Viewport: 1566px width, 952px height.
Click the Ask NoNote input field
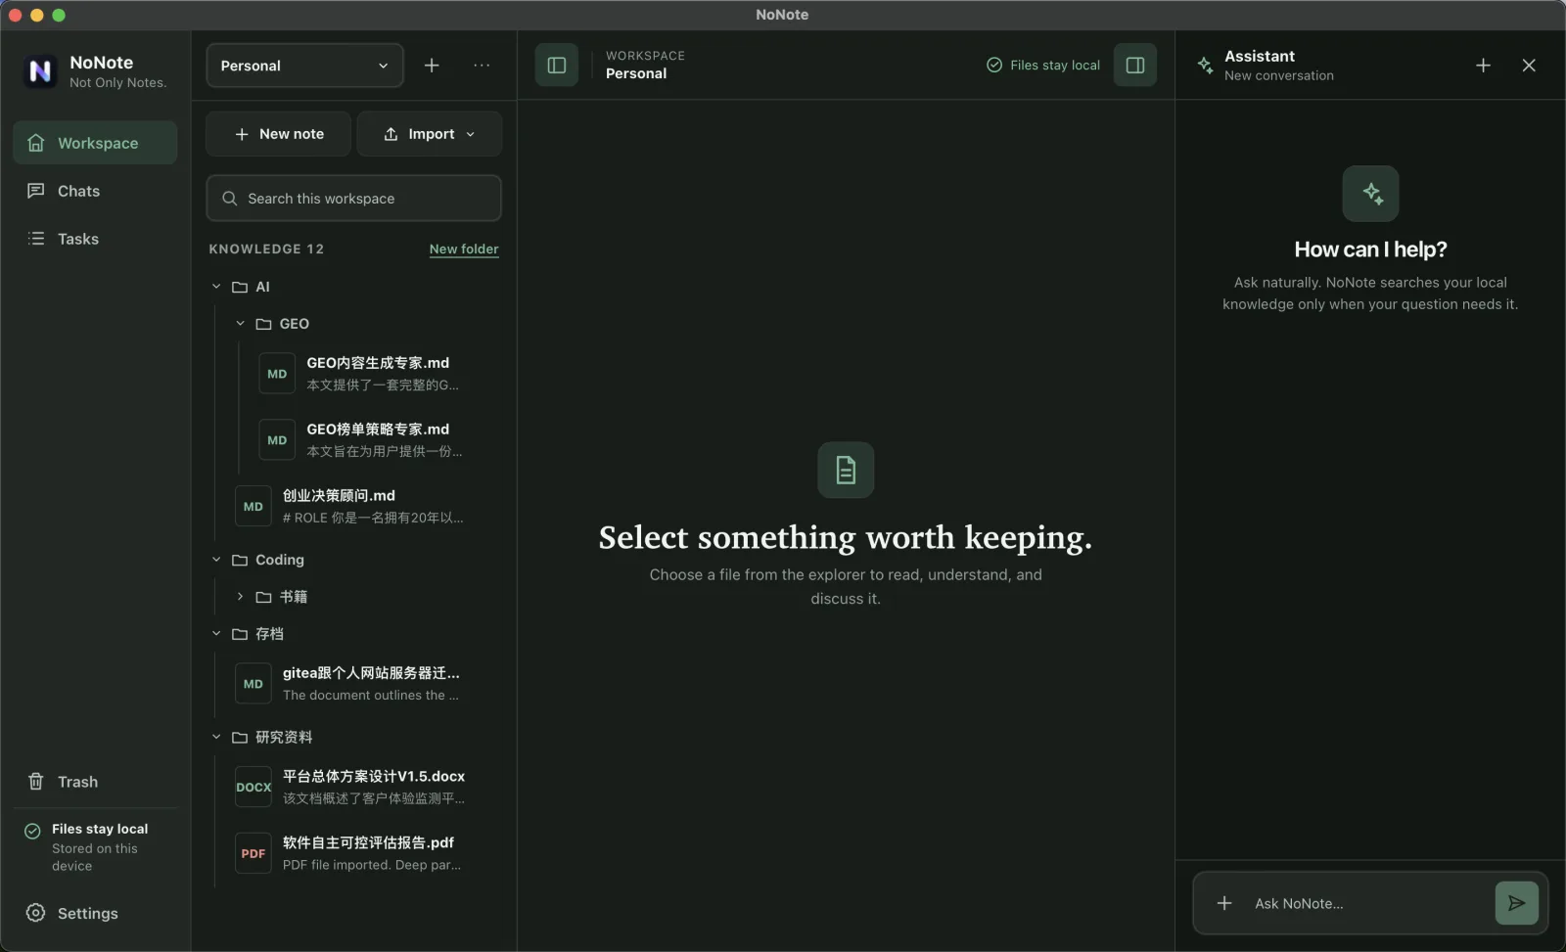[x=1368, y=903]
